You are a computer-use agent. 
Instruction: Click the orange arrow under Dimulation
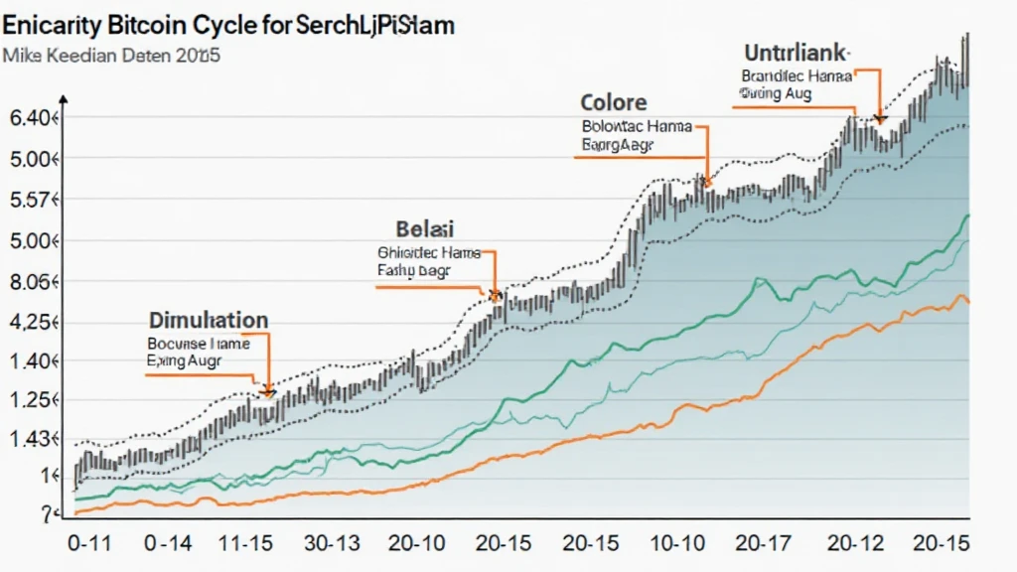click(266, 387)
